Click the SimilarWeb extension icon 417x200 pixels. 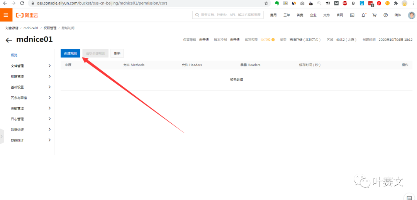pos(294,3)
